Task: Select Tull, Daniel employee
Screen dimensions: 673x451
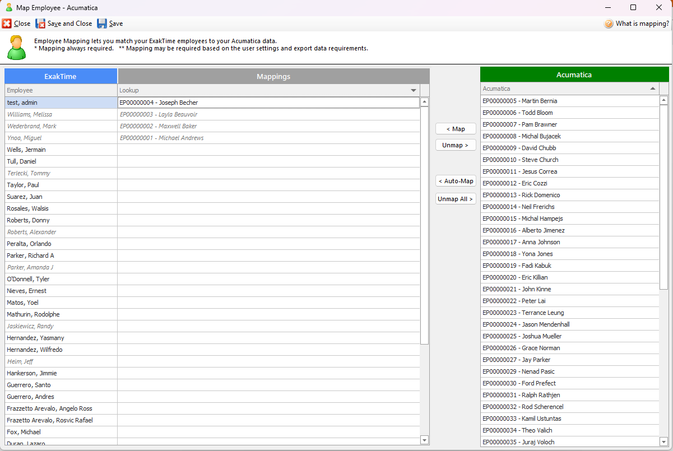Action: click(x=61, y=161)
